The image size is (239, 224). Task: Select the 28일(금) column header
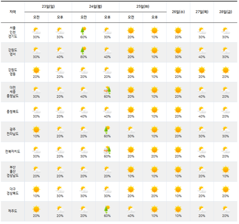tap(225, 12)
